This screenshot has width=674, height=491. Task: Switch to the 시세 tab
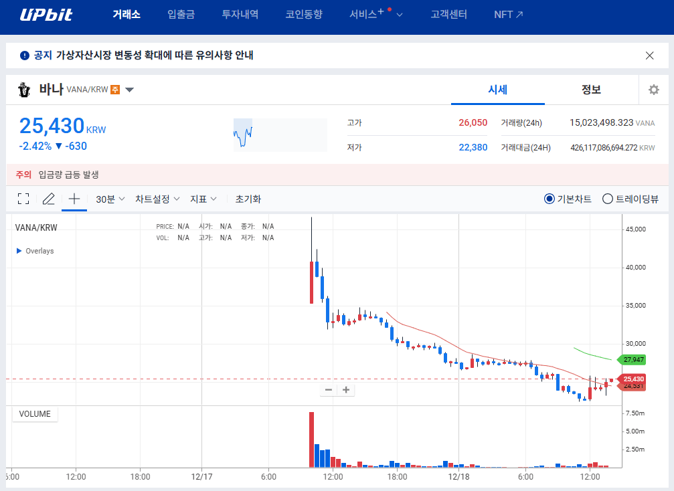click(x=498, y=90)
